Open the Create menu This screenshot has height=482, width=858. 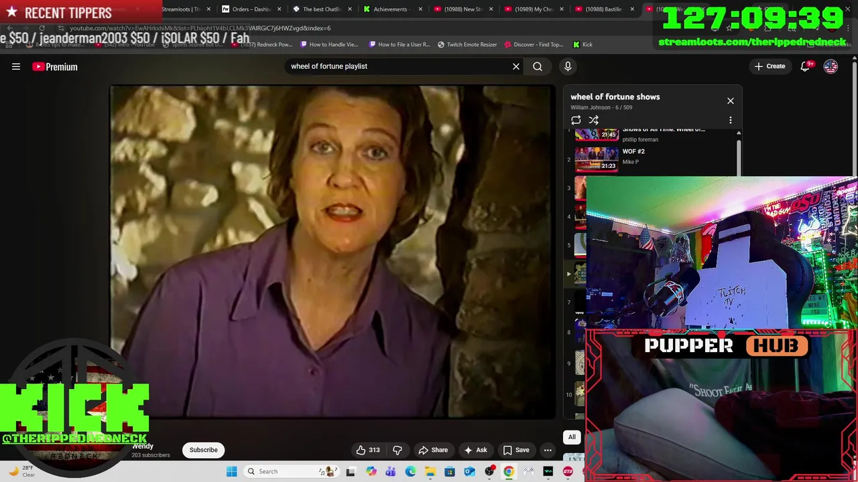coord(770,66)
